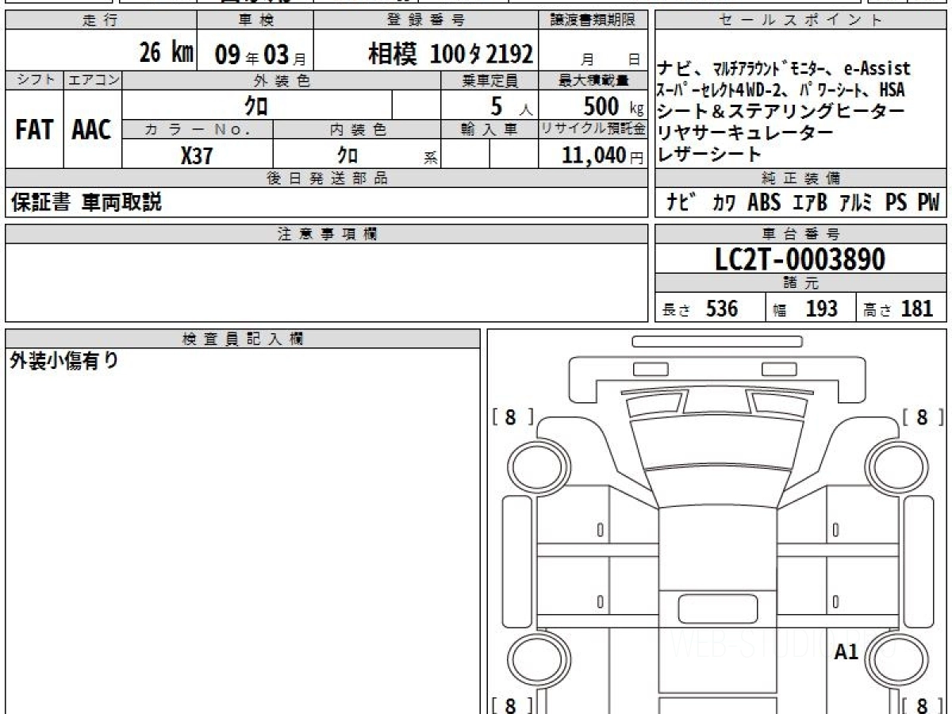
Task: Click sales point line containing "e-Assist"
Action: pyautogui.click(x=784, y=69)
